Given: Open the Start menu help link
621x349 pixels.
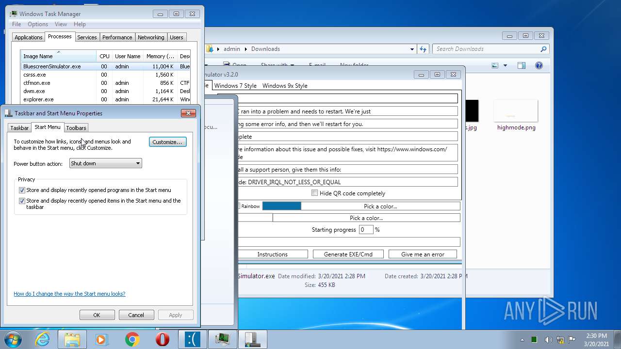Looking at the screenshot, I should coord(69,294).
